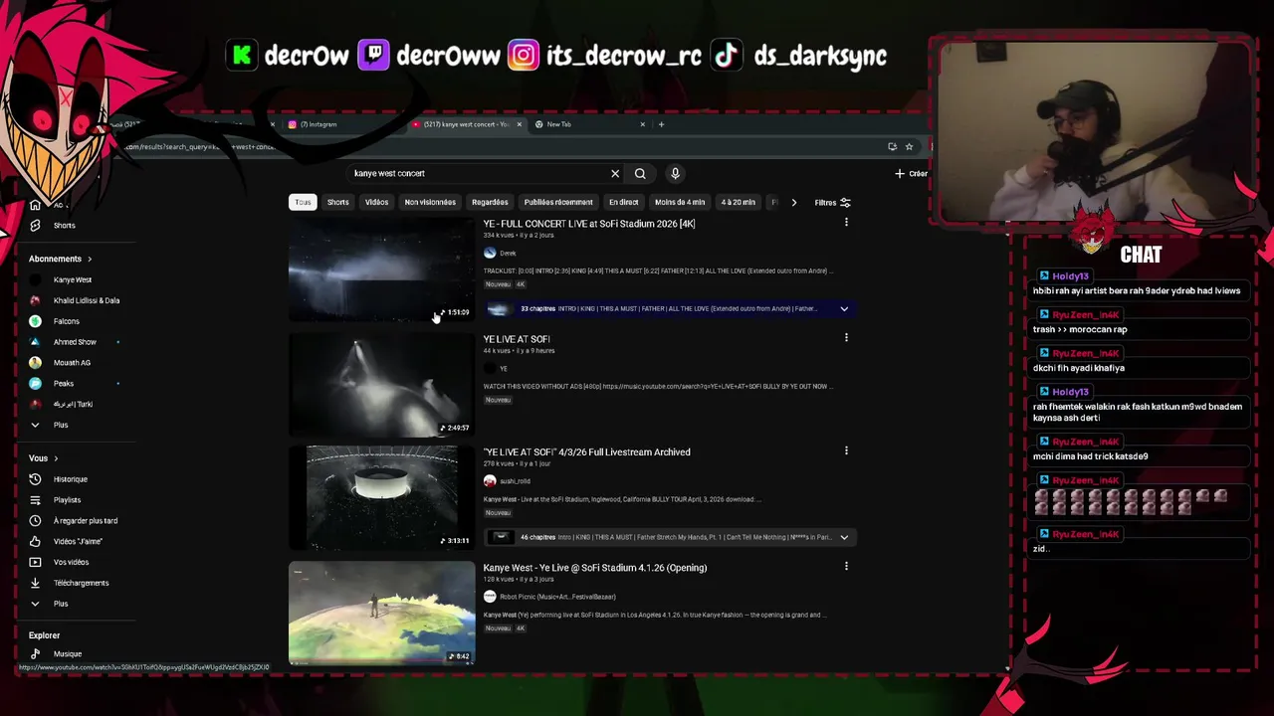
Task: Open Ahmed Show subscription channel
Action: pos(75,342)
